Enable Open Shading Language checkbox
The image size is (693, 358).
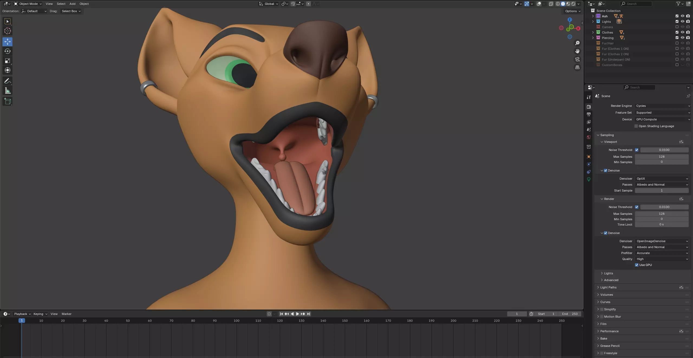tap(636, 126)
